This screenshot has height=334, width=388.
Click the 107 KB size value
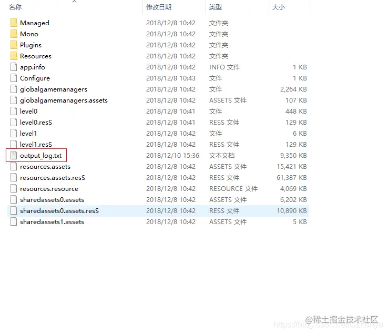tap(296, 100)
